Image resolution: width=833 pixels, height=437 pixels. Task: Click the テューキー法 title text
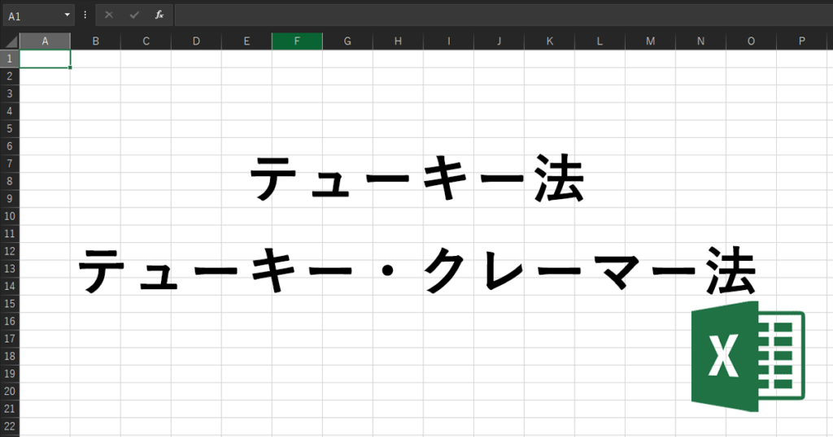[x=416, y=179]
